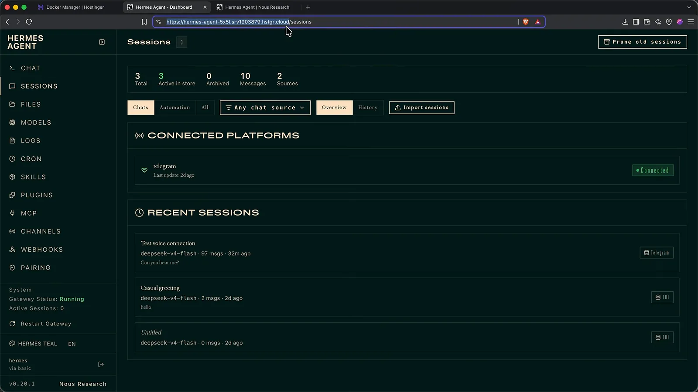
Task: Click the browser address bar URL
Action: pos(239,22)
